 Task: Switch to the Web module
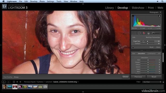tap(160, 8)
